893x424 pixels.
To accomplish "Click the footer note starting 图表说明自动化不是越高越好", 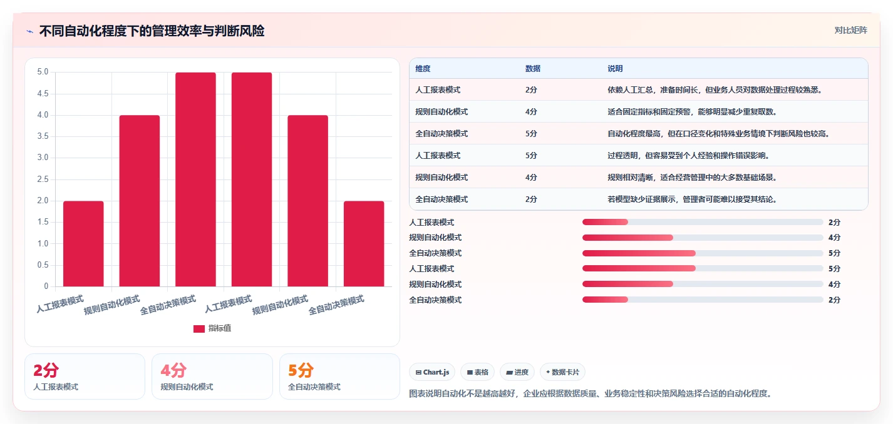I will pos(590,393).
